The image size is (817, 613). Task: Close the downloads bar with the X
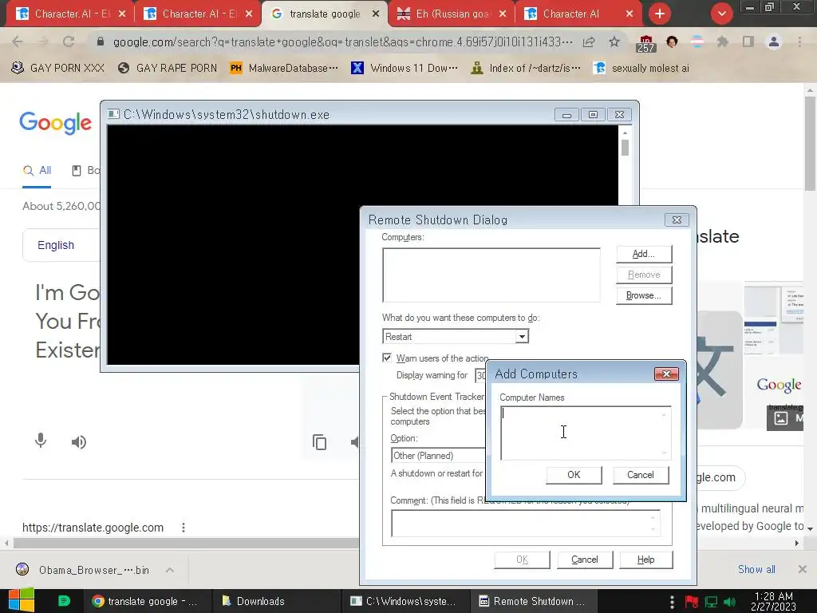tap(803, 569)
